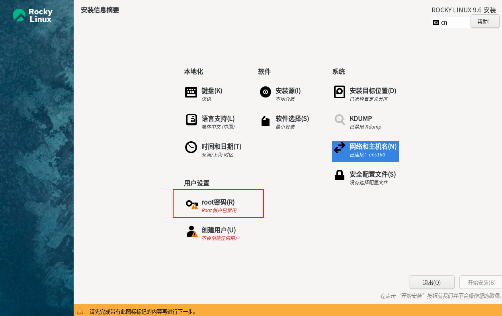
Task: Click the '汉语' keyboard layout text
Action: point(206,99)
